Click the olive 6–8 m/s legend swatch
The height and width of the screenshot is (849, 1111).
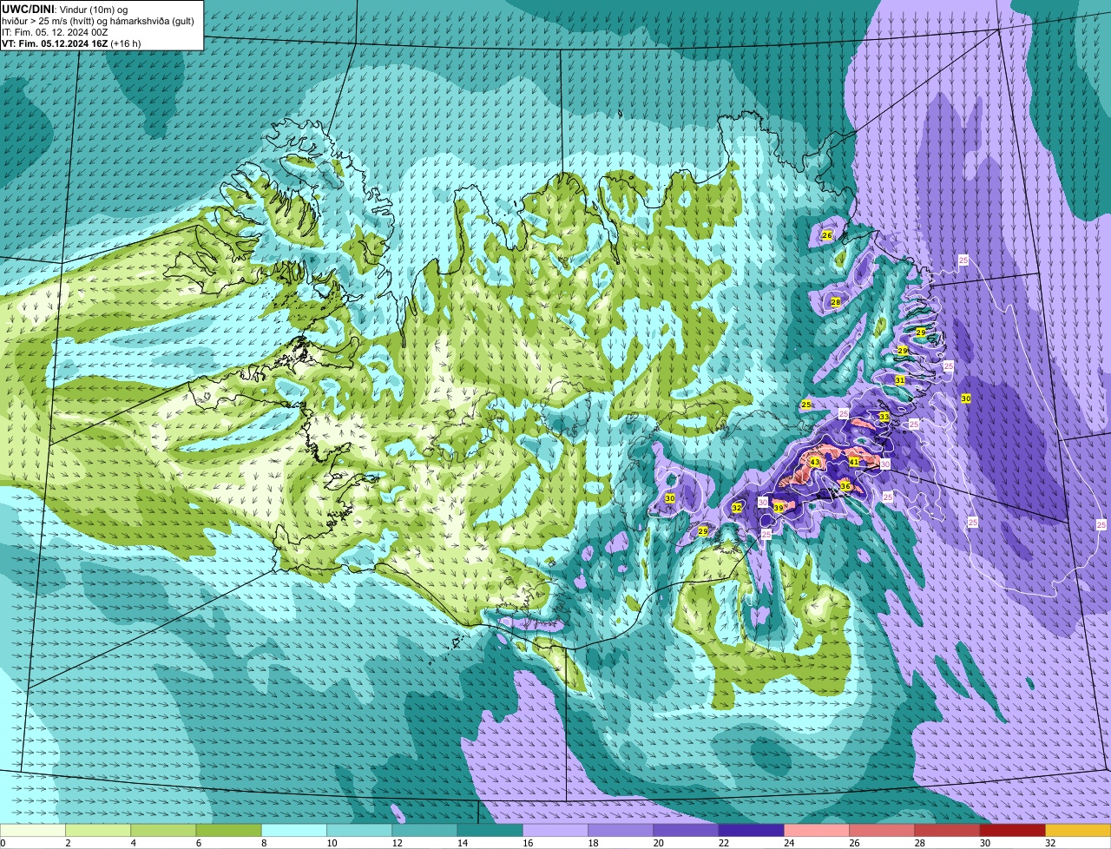coord(229,831)
